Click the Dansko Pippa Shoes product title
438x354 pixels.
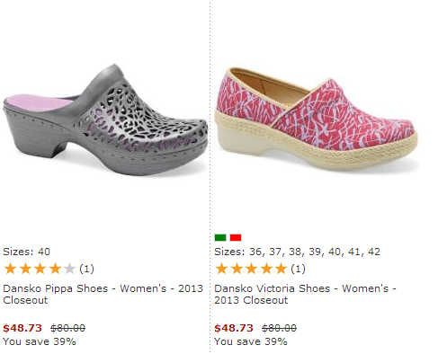[x=103, y=294]
